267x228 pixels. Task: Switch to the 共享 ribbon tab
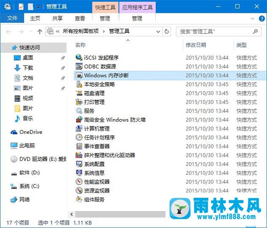pos(57,18)
